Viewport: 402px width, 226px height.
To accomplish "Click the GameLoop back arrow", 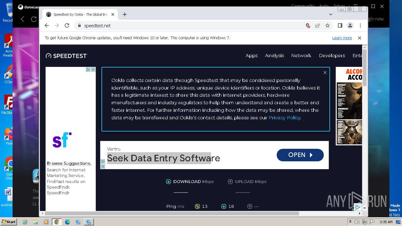I will (x=22, y=19).
